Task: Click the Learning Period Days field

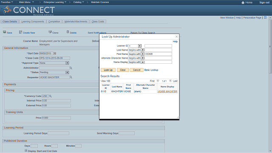Action: [x=59, y=133]
